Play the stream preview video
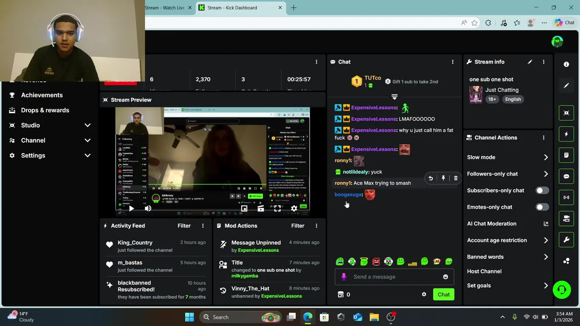Image resolution: width=580 pixels, height=326 pixels. (131, 208)
